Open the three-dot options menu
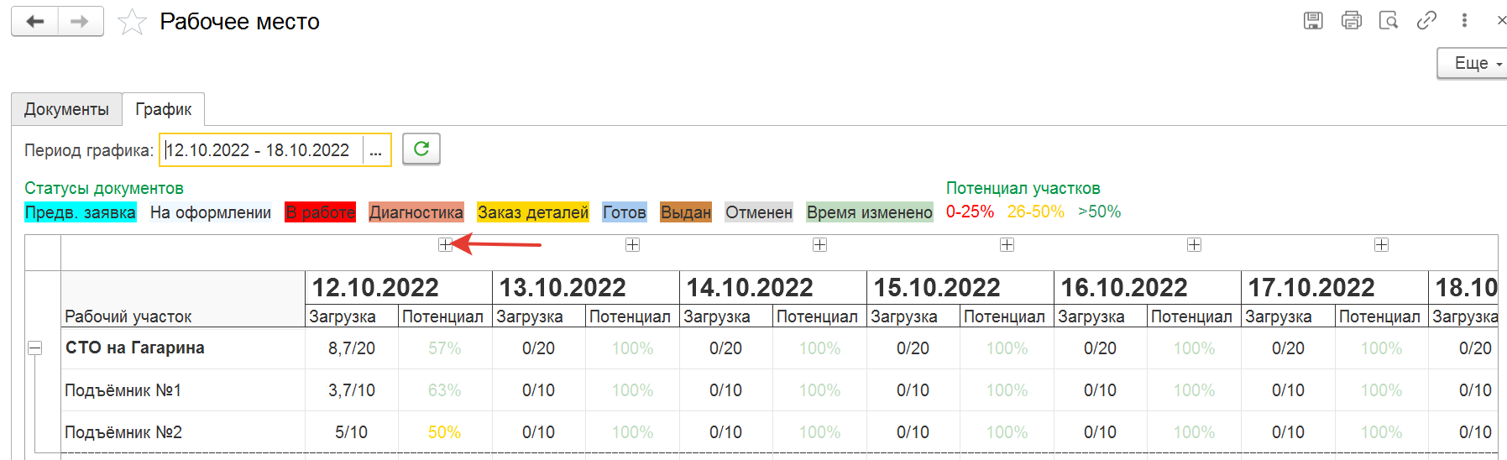 point(1464,21)
